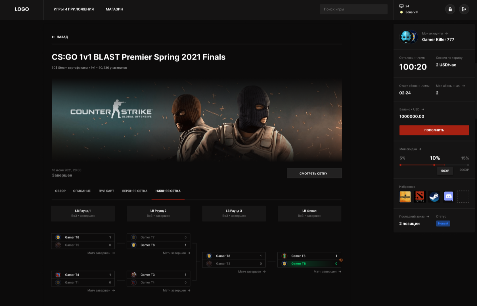Image resolution: width=477 pixels, height=306 pixels.
Task: Click the blue Новый status badge
Action: (x=443, y=223)
